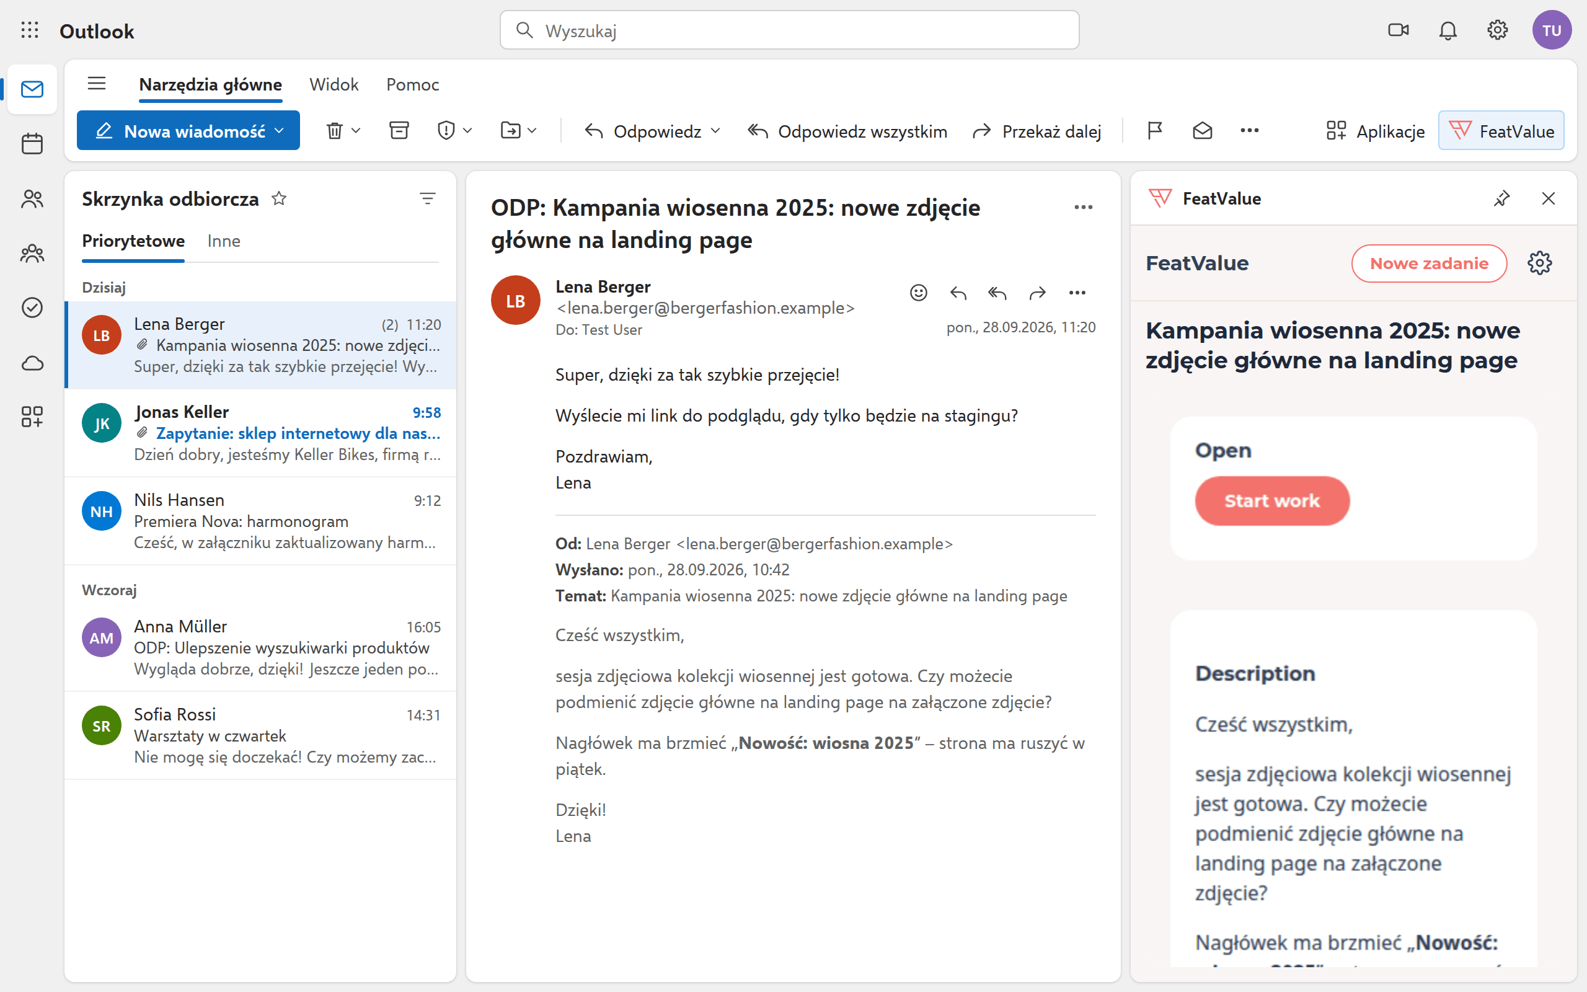Open More apps icon in sidebar
The height and width of the screenshot is (992, 1587).
tap(32, 417)
